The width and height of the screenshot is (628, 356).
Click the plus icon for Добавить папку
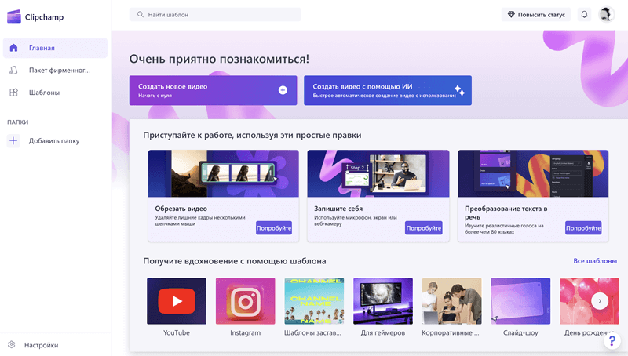[x=13, y=141]
